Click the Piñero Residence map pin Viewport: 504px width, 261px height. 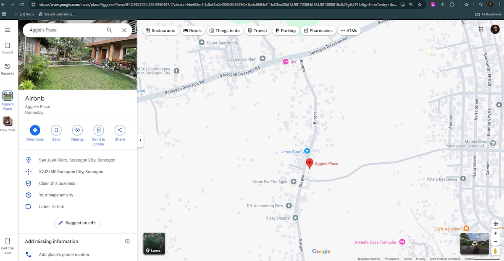point(463,179)
